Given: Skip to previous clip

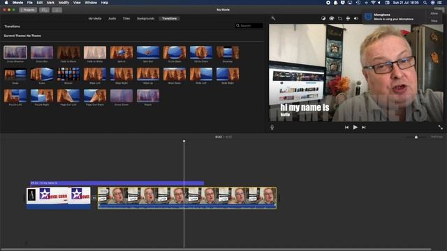Looking at the screenshot, I should pos(346,127).
